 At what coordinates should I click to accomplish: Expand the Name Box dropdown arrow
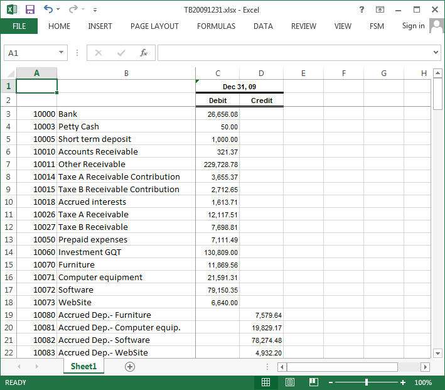(61, 52)
